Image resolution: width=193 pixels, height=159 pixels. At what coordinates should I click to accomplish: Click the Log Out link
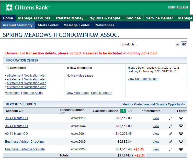coord(183,7)
